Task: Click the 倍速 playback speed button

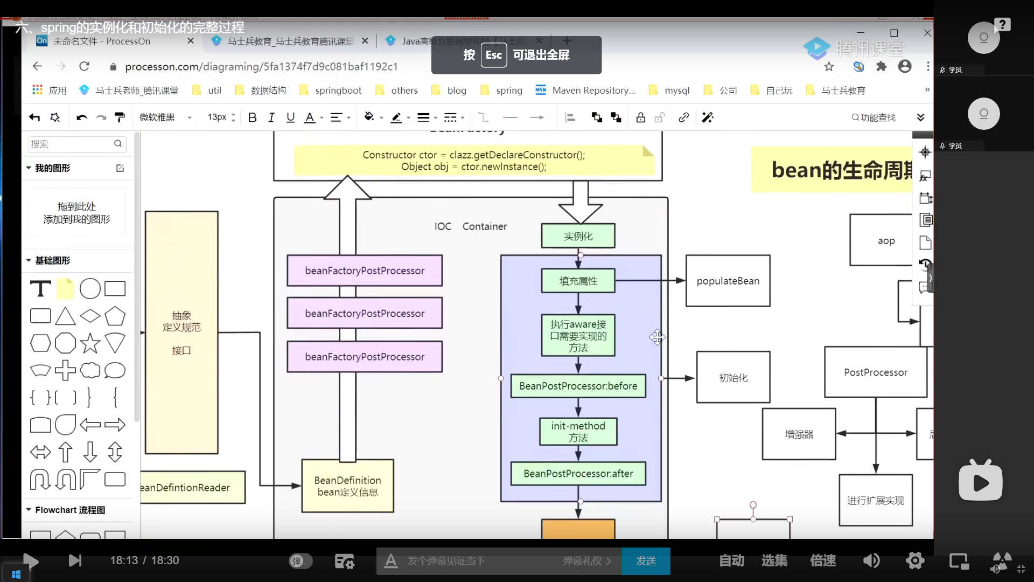Action: 823,561
